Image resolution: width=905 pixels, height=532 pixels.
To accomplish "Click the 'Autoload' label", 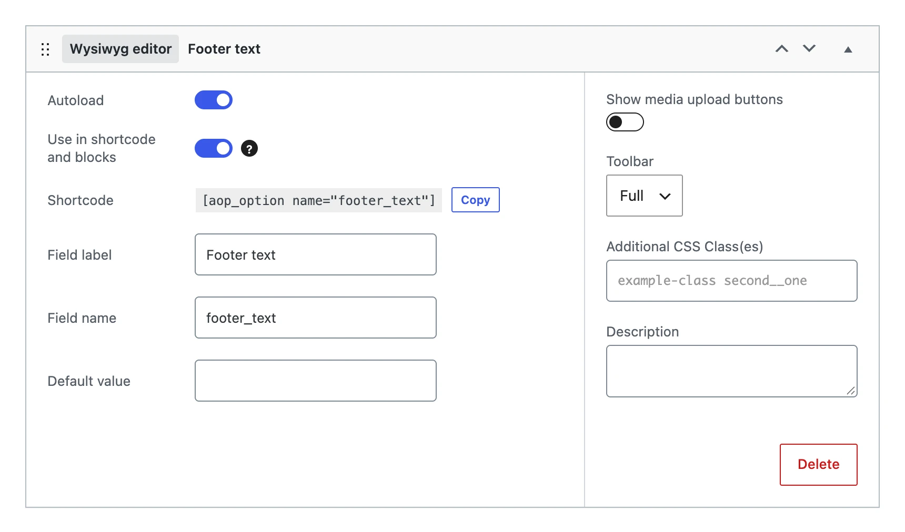I will pos(76,100).
